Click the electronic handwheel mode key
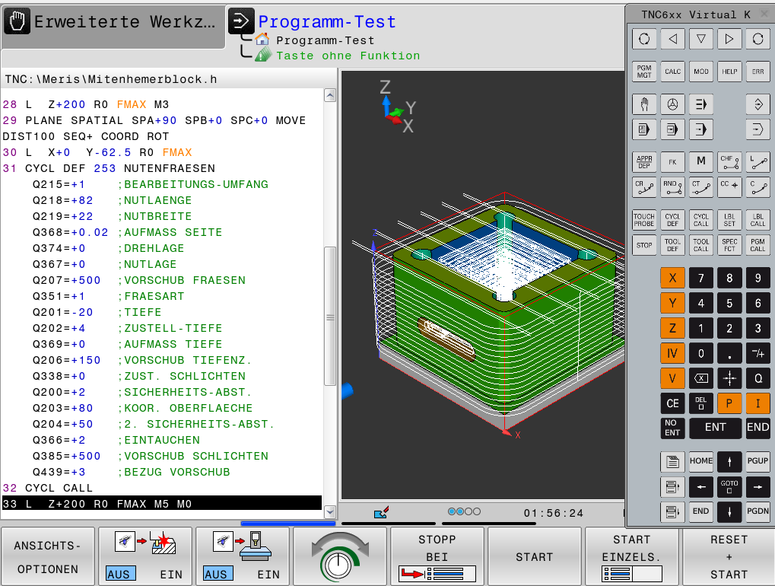The image size is (775, 586). click(x=672, y=104)
